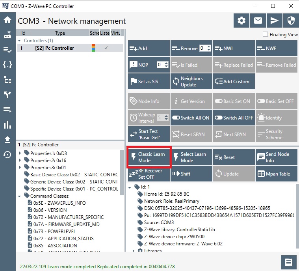Open the Mpan Table
This screenshot has width=299, height=271.
(276, 174)
